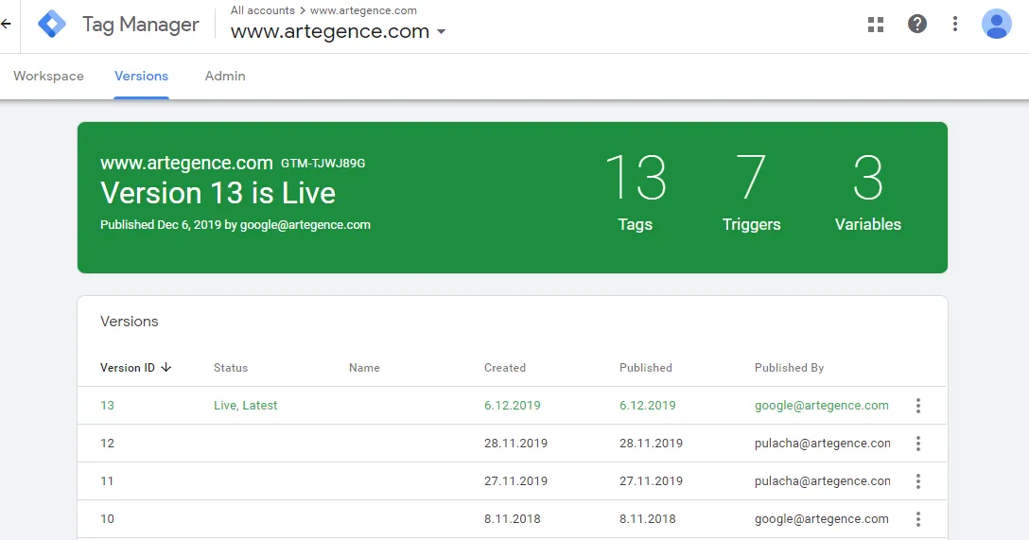Open the help question mark icon
The height and width of the screenshot is (540, 1029).
[916, 25]
